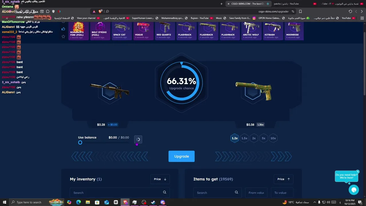
Task: Select the 2x multiplier
Action: (254, 138)
